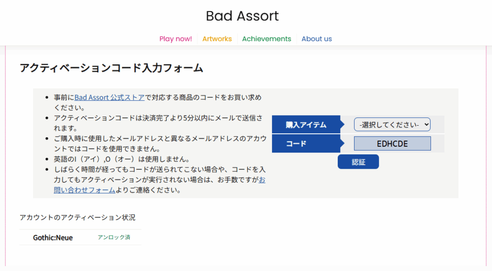492x271 pixels.
Task: Click the アンロック済 status text
Action: (x=114, y=237)
